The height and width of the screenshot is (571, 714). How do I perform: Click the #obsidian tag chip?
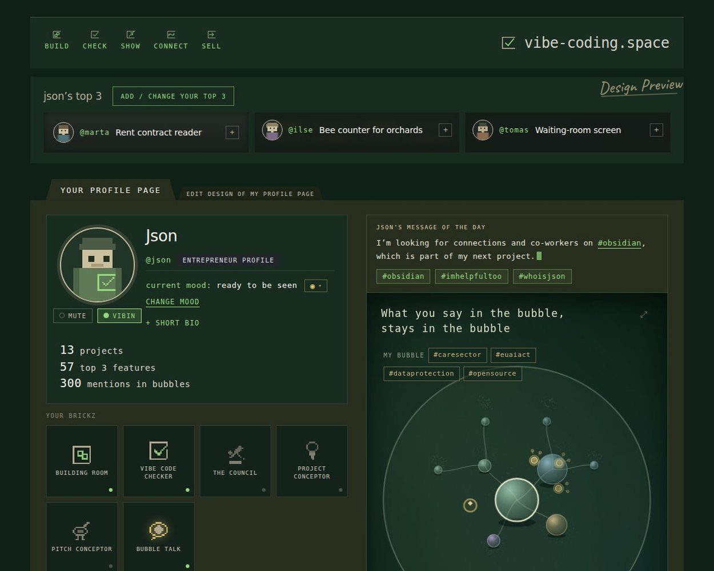point(403,276)
